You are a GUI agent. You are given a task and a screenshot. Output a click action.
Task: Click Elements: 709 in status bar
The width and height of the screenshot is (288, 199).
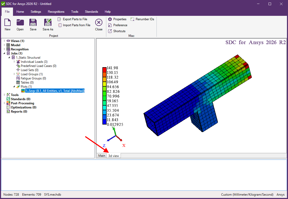point(32,194)
